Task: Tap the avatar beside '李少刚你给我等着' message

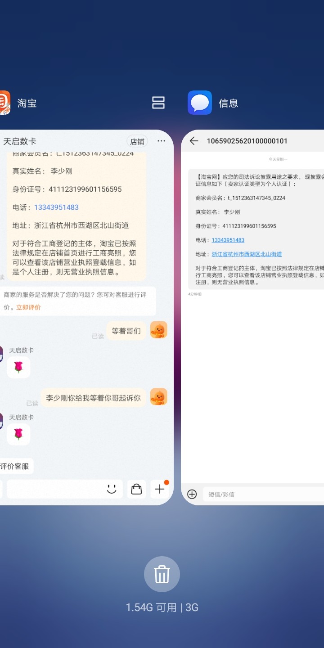Action: (x=159, y=397)
